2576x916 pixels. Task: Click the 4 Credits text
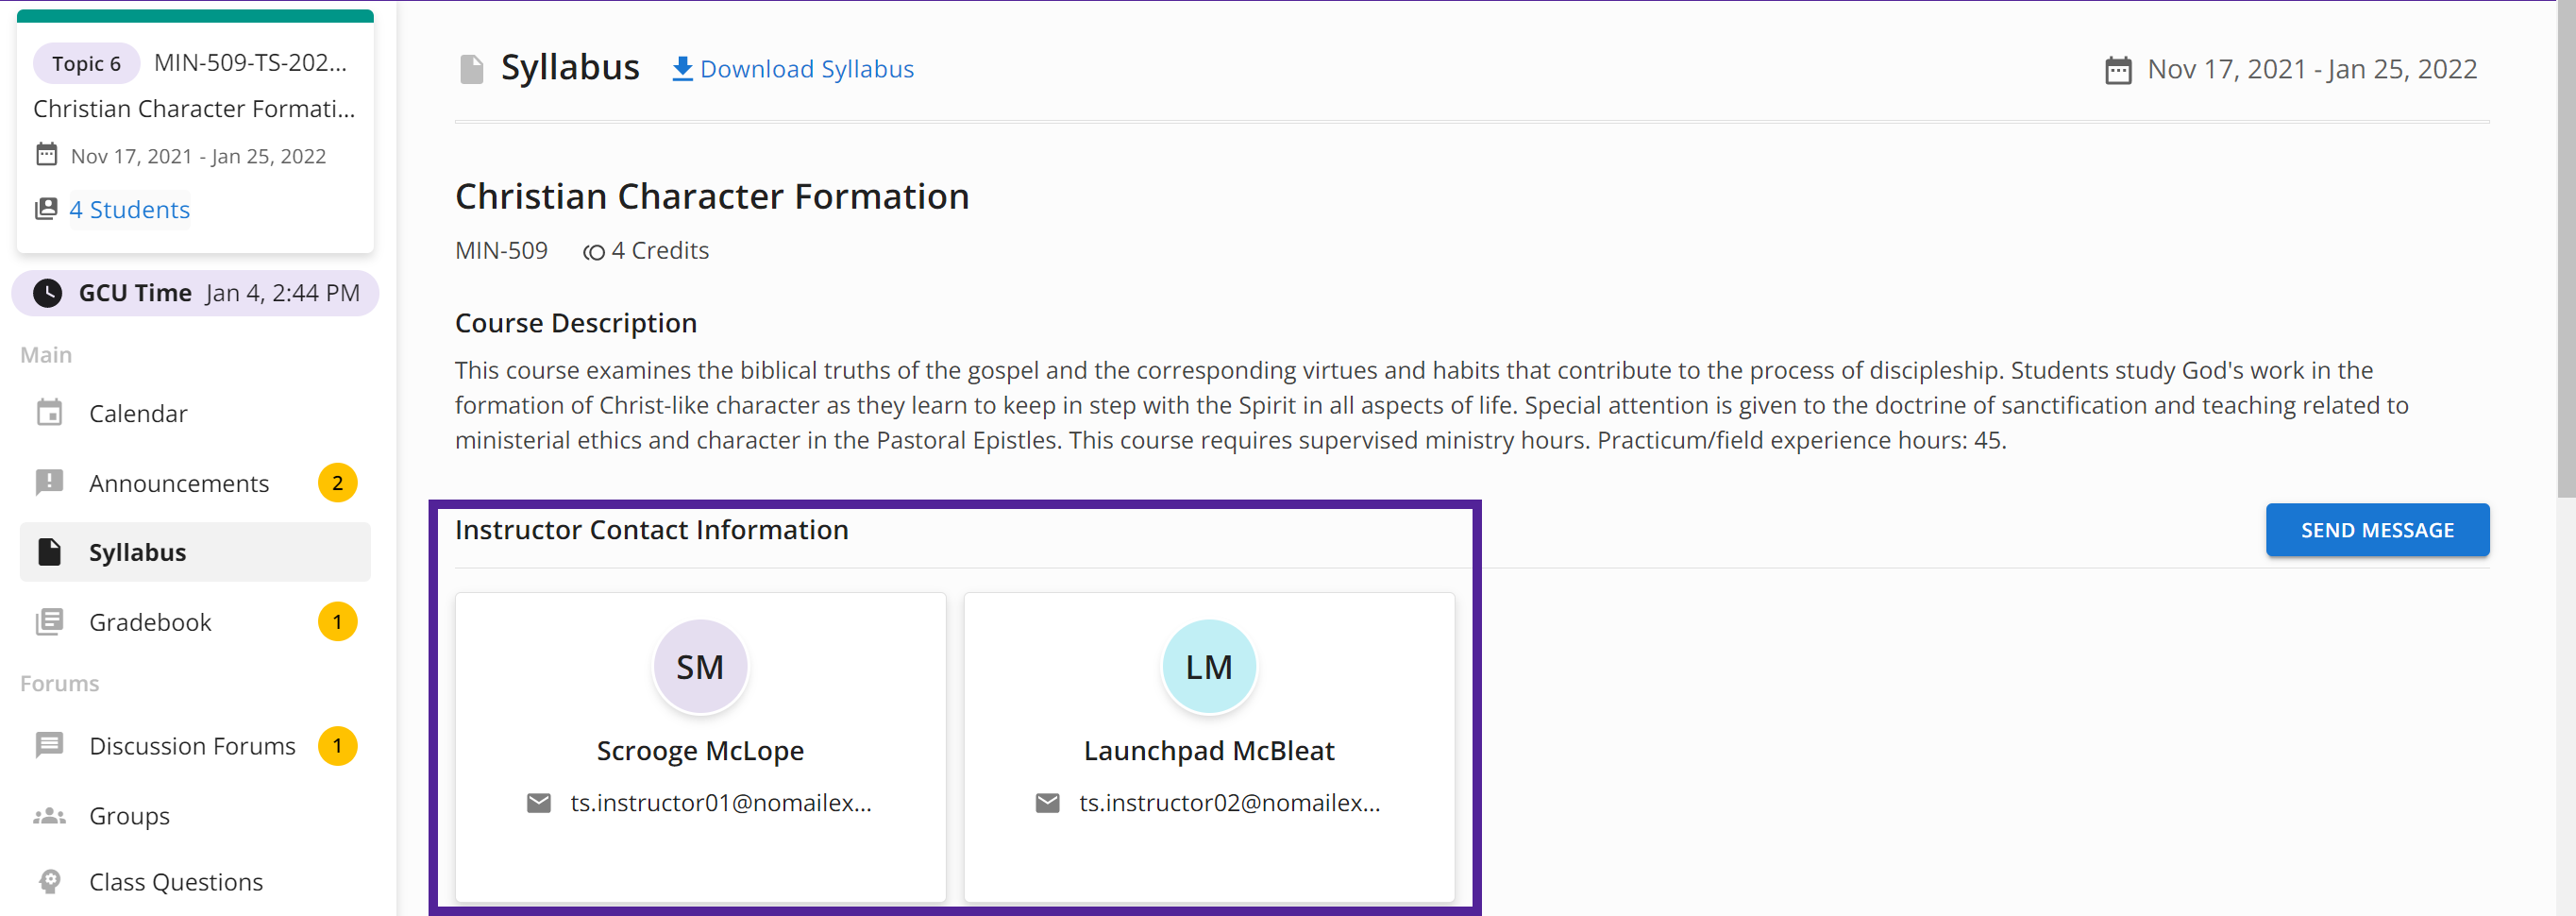point(660,251)
